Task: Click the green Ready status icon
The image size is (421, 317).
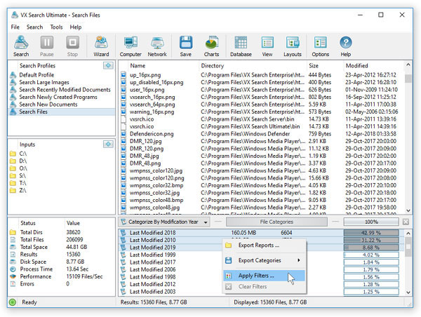Action: [13, 302]
